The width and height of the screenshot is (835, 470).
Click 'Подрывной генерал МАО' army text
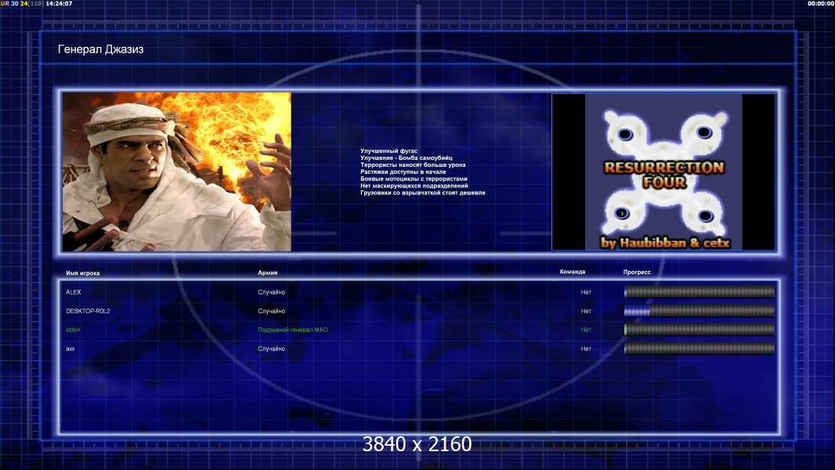pos(293,330)
